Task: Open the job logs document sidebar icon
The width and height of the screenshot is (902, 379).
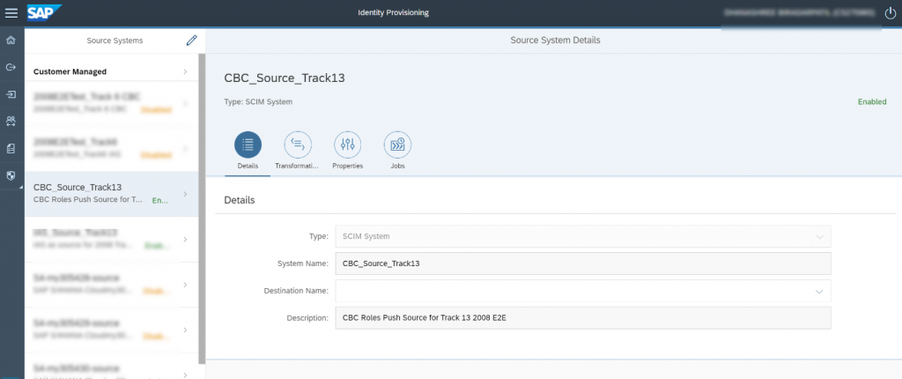Action: 11,149
